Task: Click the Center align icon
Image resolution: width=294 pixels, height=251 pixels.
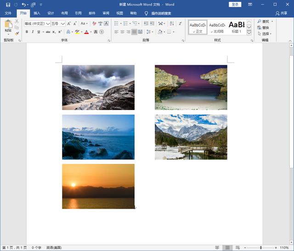Action: (x=122, y=32)
